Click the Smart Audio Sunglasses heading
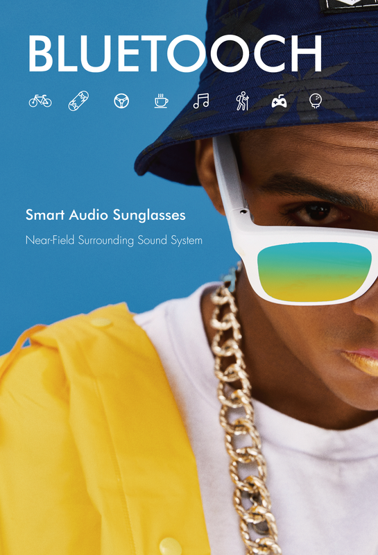This screenshot has width=378, height=555. (105, 215)
